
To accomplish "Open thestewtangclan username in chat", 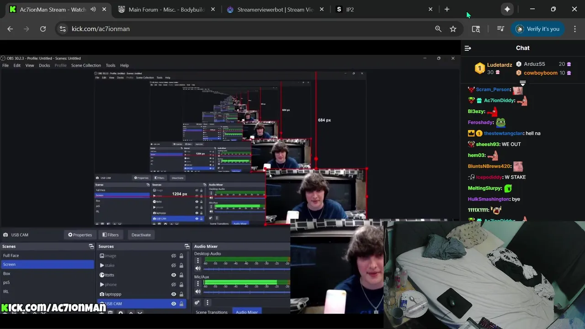I will tap(503, 133).
